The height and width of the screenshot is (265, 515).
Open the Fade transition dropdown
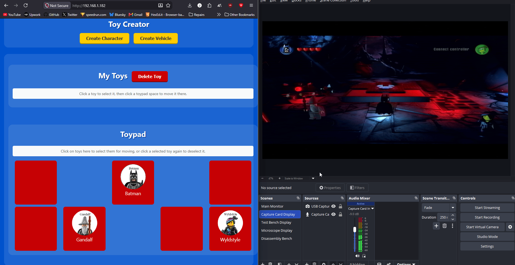(x=453, y=208)
